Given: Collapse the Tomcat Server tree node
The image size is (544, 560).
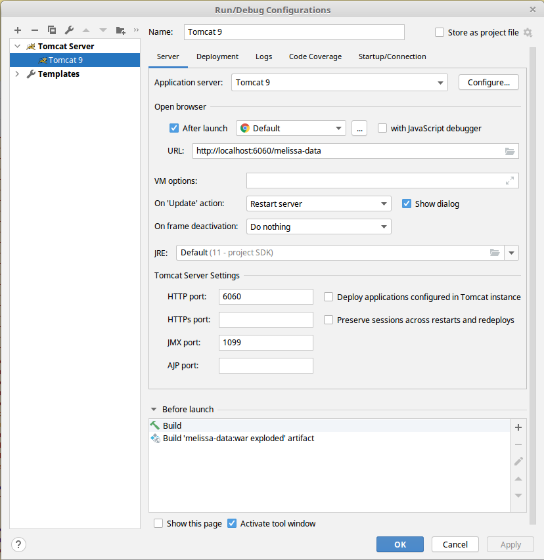Looking at the screenshot, I should point(17,47).
